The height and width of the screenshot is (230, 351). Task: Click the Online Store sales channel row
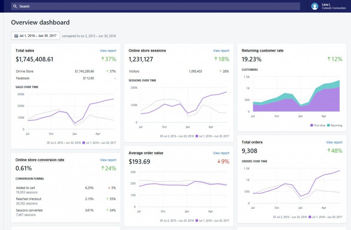[x=65, y=71]
